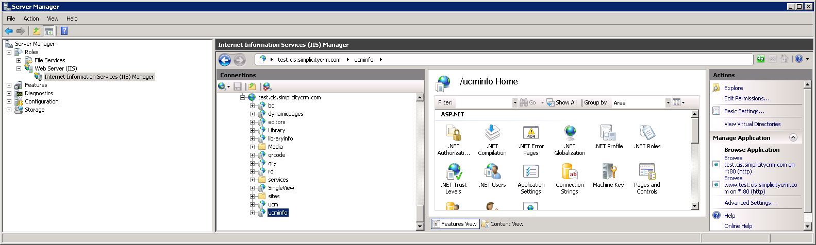Click the refresh page icon beside address bar
The height and width of the screenshot is (245, 816).
pos(761,59)
